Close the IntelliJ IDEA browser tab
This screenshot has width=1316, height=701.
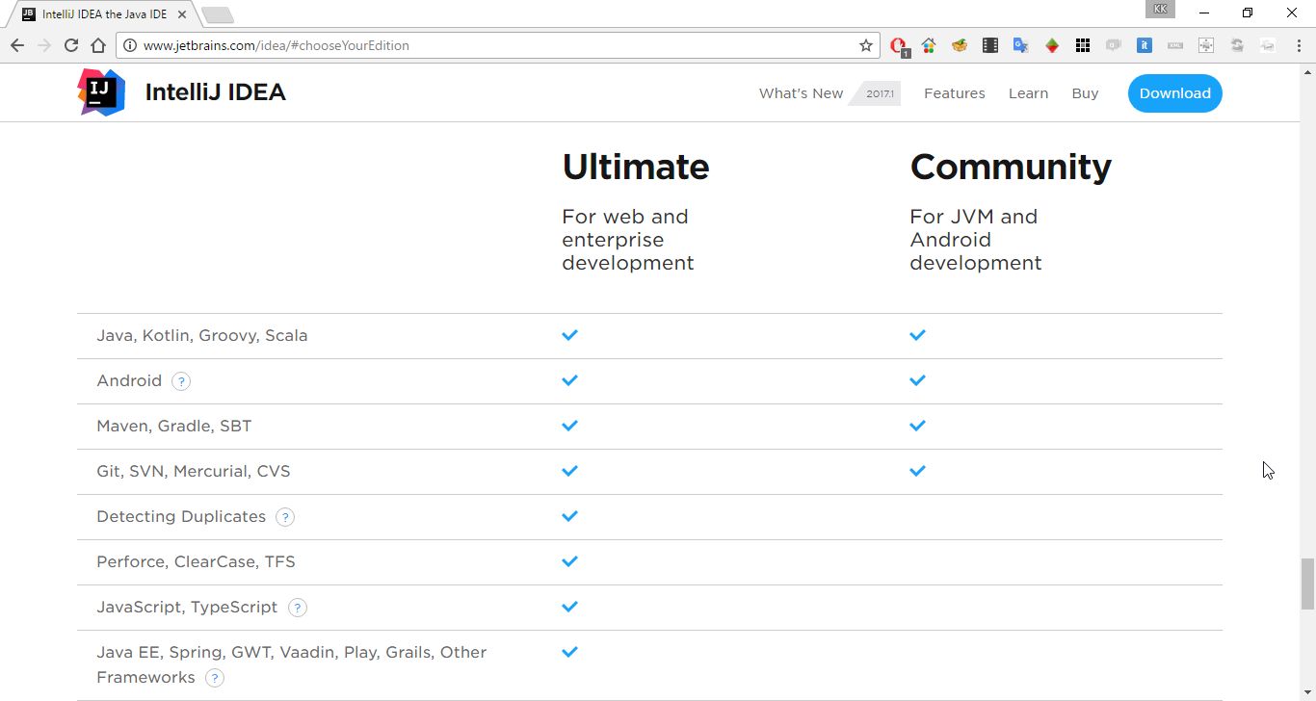[182, 14]
